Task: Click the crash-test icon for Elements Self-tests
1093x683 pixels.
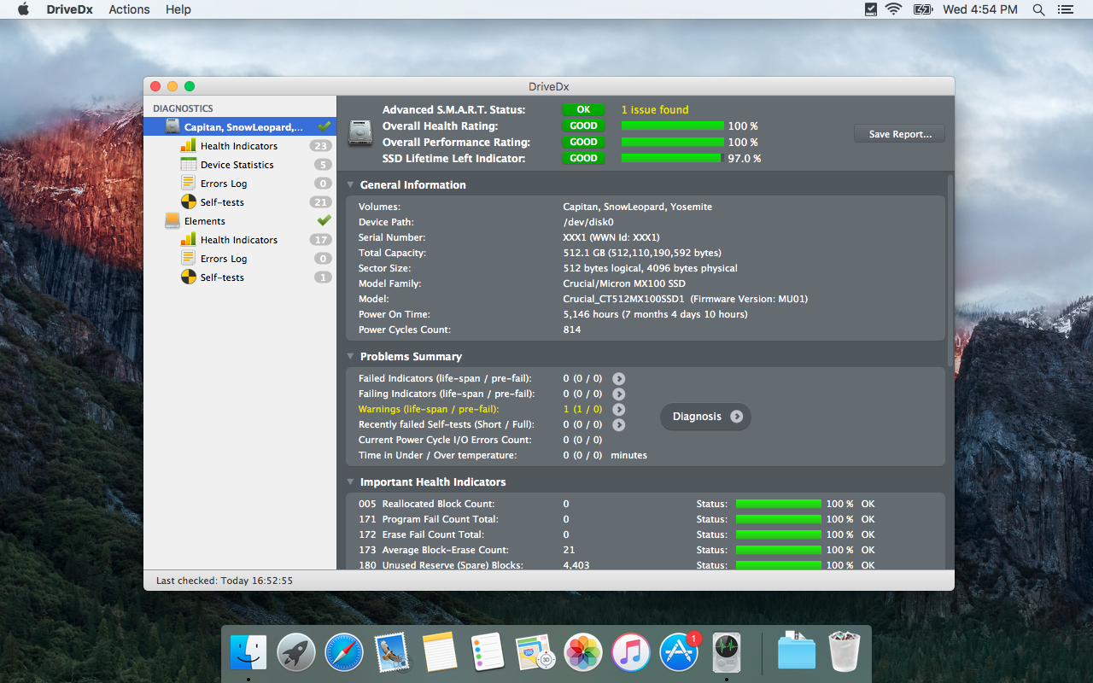Action: click(189, 277)
